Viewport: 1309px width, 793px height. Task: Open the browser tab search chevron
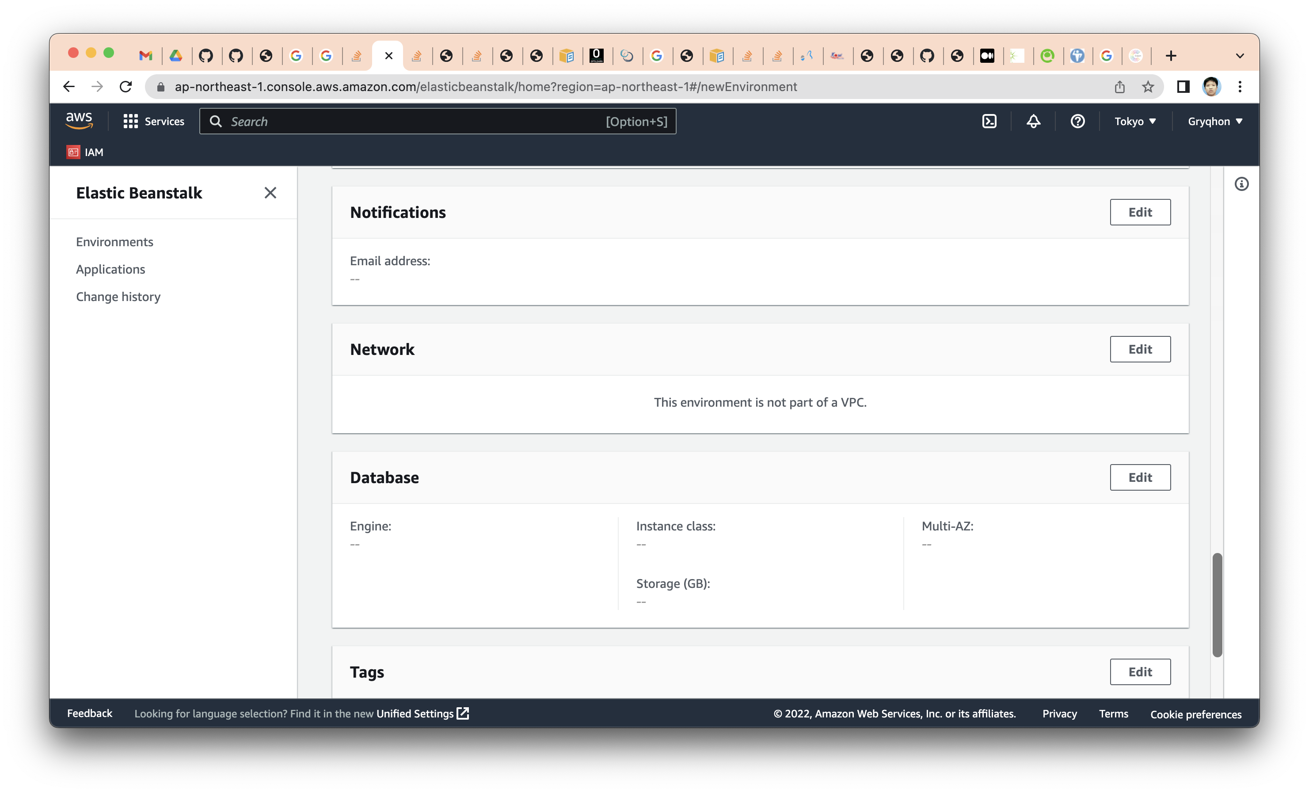(x=1241, y=56)
